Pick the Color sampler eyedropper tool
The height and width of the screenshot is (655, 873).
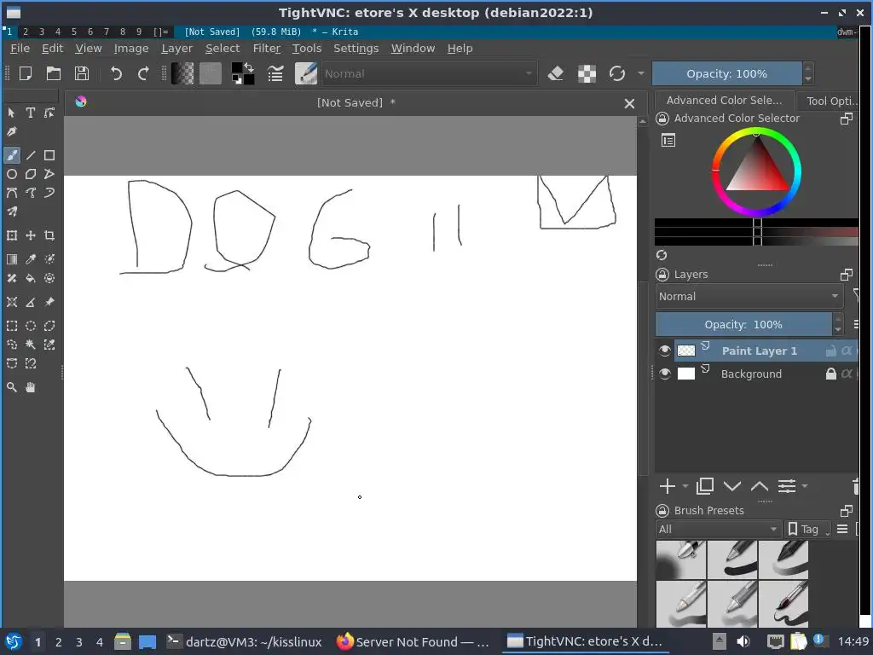click(31, 259)
